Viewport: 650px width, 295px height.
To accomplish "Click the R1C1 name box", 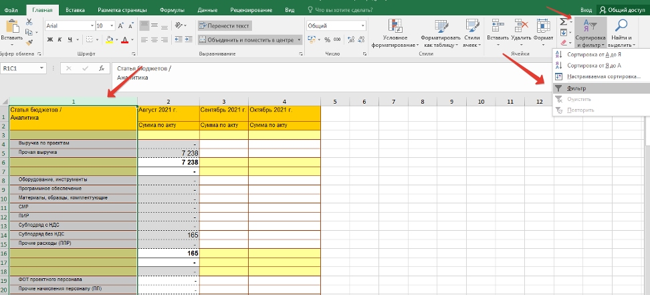I will 23,68.
